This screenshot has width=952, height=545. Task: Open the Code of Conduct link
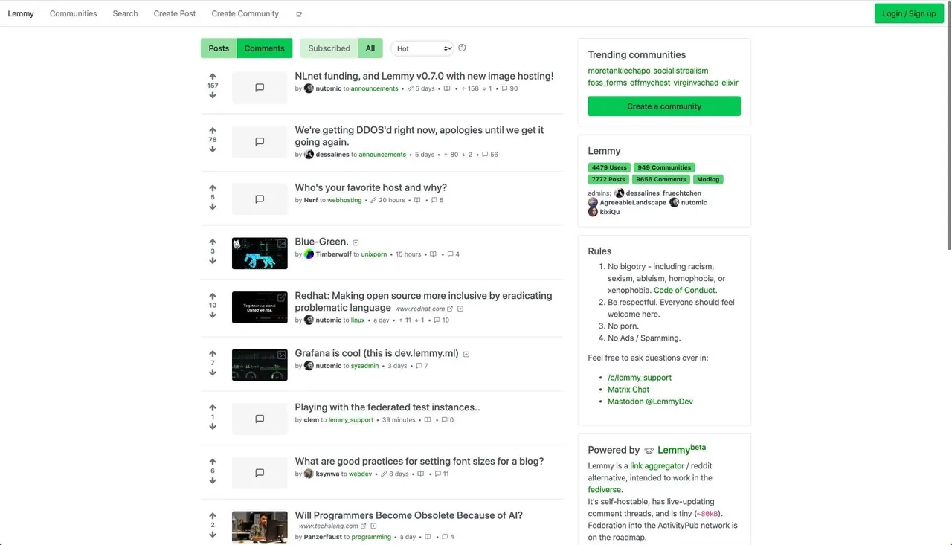(x=684, y=291)
